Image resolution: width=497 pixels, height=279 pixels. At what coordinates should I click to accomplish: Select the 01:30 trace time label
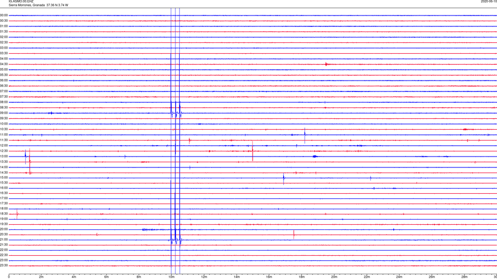pos(4,32)
